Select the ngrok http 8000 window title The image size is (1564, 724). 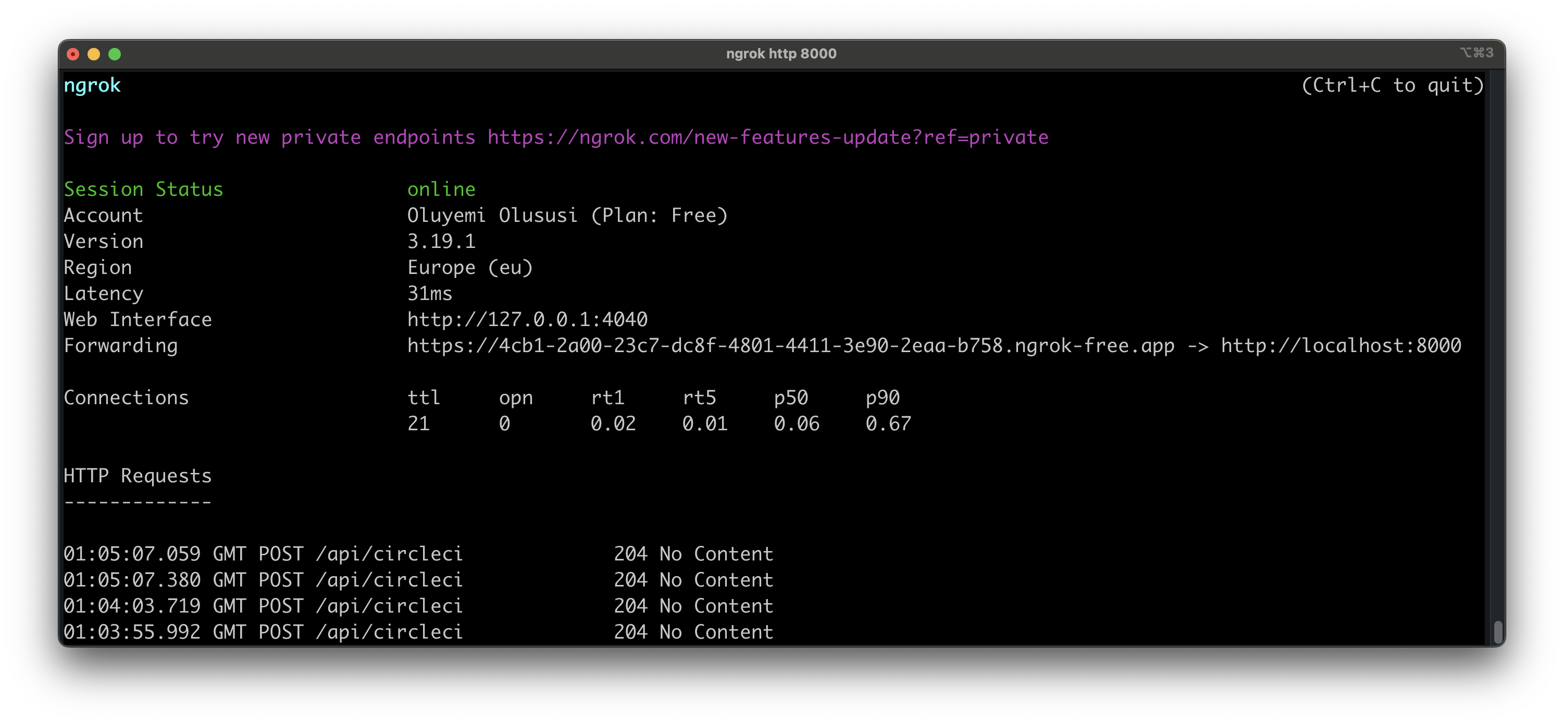[x=782, y=54]
